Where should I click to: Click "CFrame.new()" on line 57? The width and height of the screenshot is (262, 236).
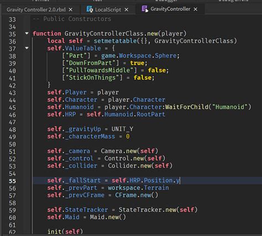(137, 195)
